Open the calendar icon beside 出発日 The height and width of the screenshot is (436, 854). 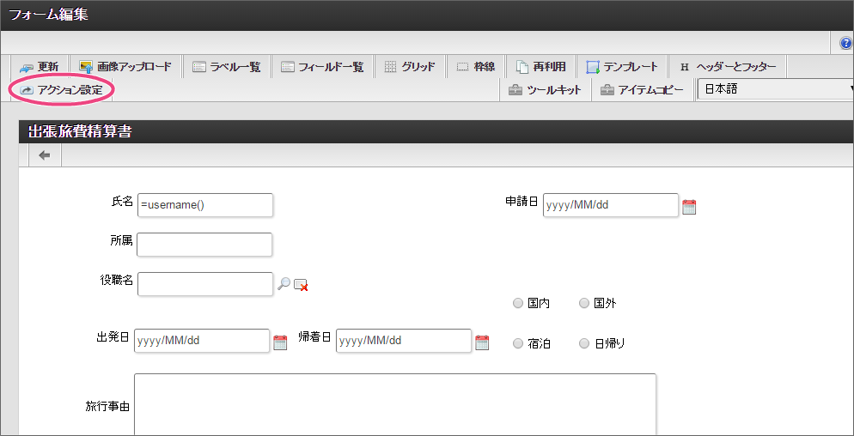click(x=280, y=342)
